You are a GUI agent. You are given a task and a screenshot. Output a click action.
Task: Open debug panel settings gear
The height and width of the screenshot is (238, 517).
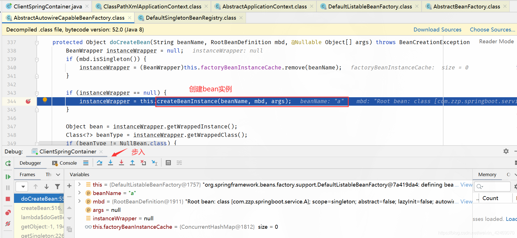(506, 151)
